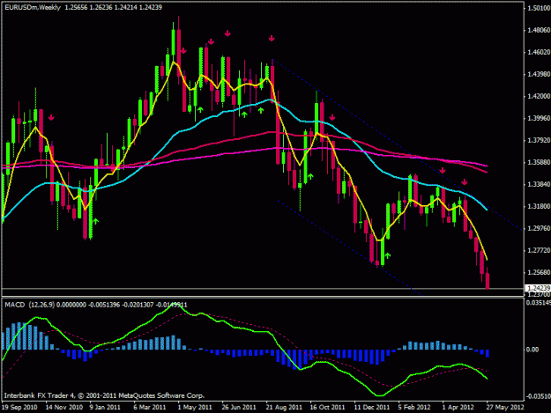The height and width of the screenshot is (413, 551).
Task: Click the 1.43980 price axis label
Action: pos(539,74)
